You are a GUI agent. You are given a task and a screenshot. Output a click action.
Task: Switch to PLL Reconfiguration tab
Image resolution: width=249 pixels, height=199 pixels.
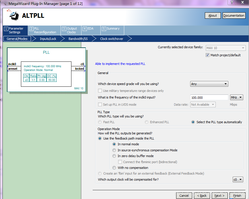[x=44, y=30]
